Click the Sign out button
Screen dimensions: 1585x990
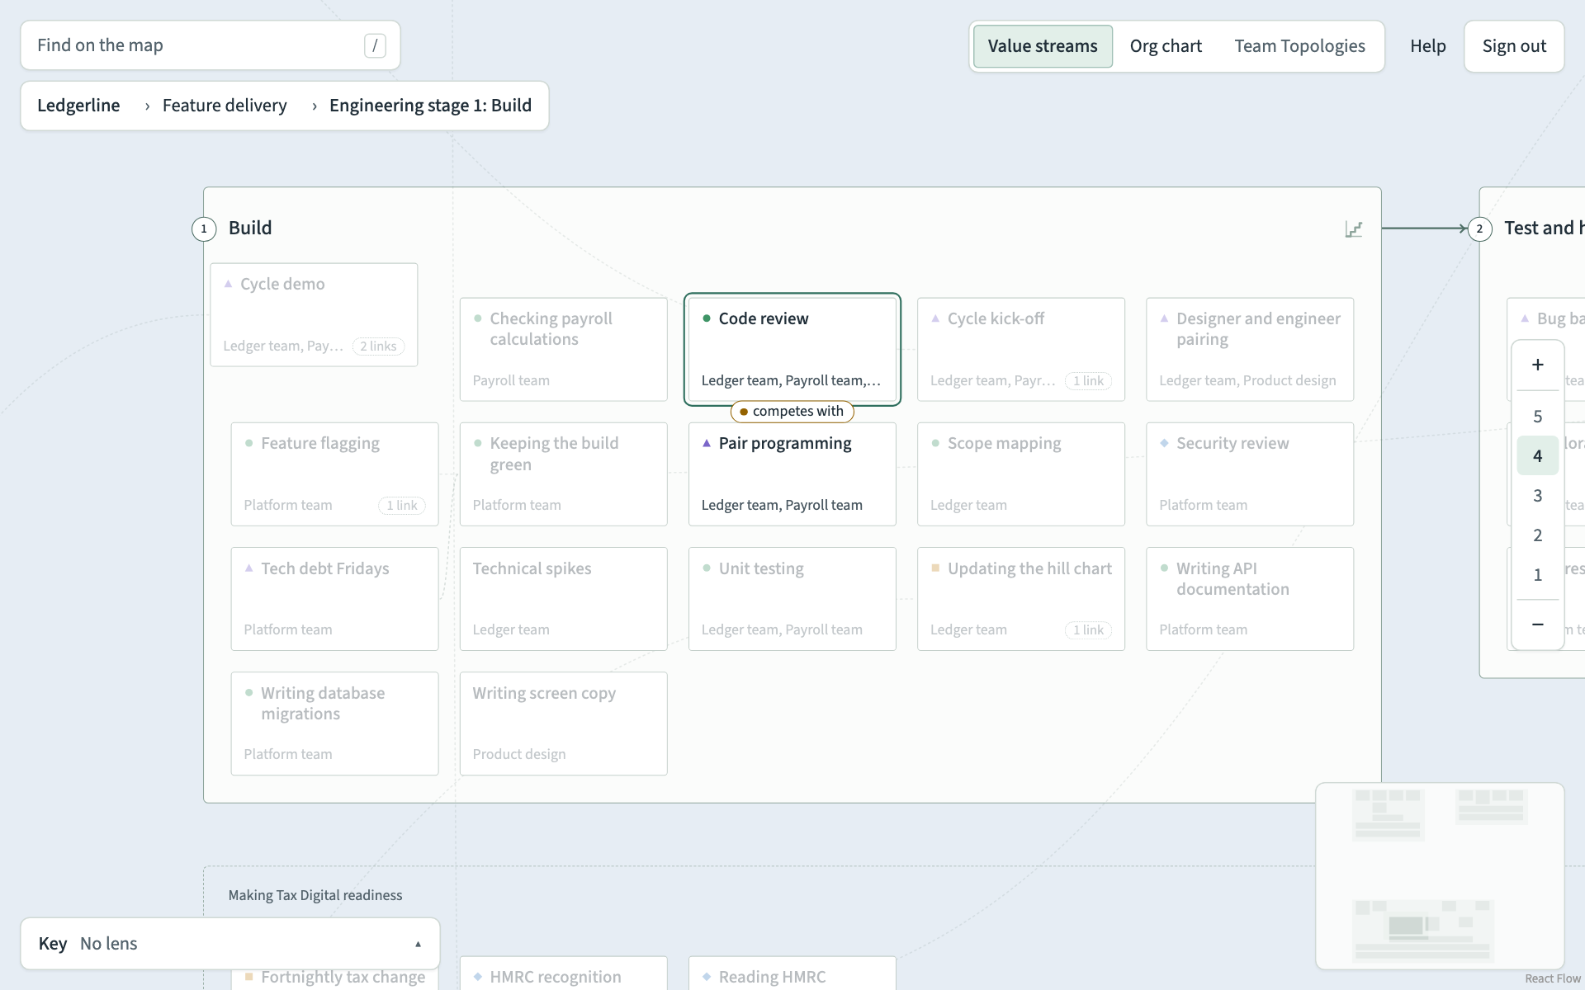point(1514,46)
